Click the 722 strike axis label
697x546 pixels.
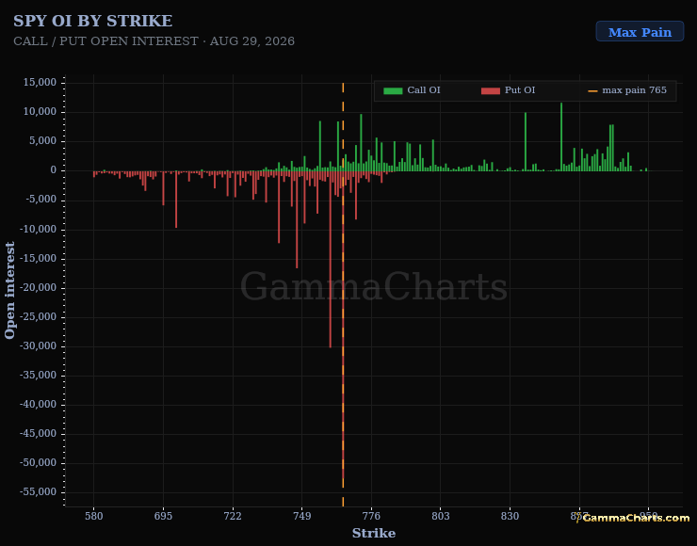pyautogui.click(x=233, y=516)
